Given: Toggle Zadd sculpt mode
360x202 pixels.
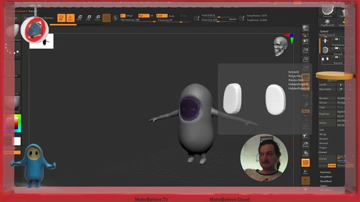Looking at the screenshot, I should [x=161, y=16].
